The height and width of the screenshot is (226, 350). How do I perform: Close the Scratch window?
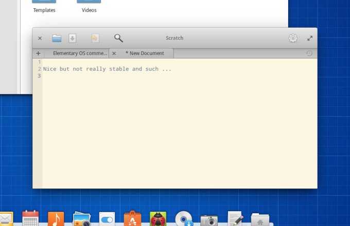click(40, 39)
